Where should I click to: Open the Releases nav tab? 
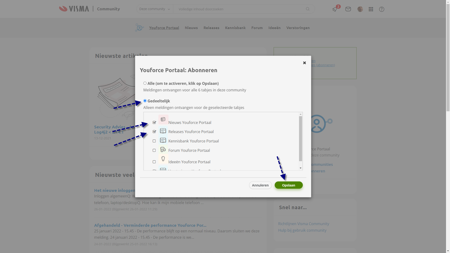click(x=211, y=28)
